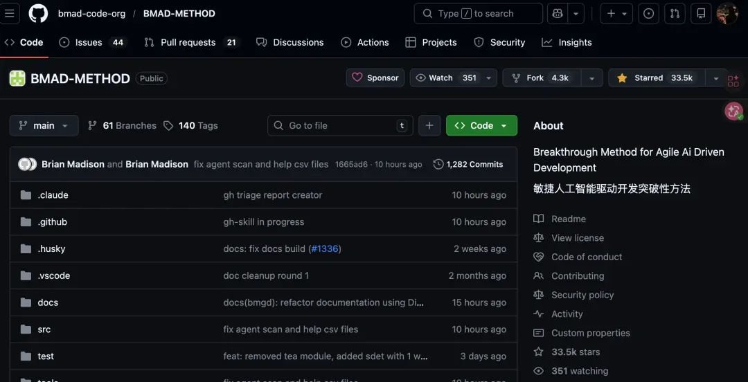Open the Activity link
Screen dimensions: 748x382
pyautogui.click(x=558, y=313)
